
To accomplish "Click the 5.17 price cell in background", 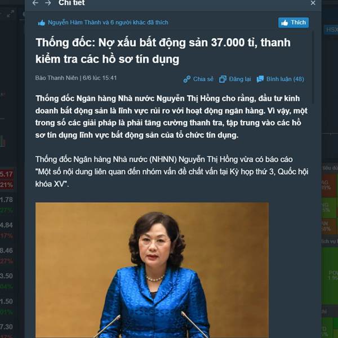I will (x=6, y=174).
